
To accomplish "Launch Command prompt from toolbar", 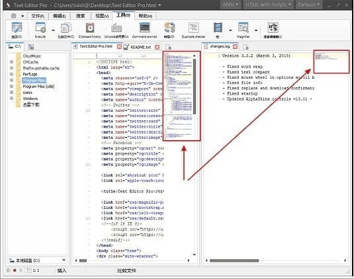I will click(144, 30).
